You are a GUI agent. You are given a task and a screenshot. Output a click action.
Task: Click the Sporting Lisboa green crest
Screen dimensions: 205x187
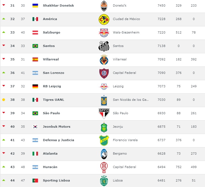(104, 181)
